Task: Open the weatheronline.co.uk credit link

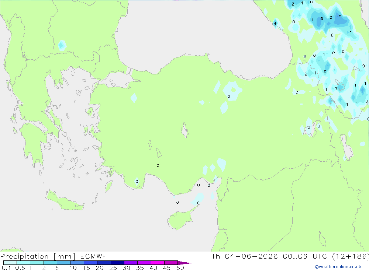Action: [x=338, y=267]
